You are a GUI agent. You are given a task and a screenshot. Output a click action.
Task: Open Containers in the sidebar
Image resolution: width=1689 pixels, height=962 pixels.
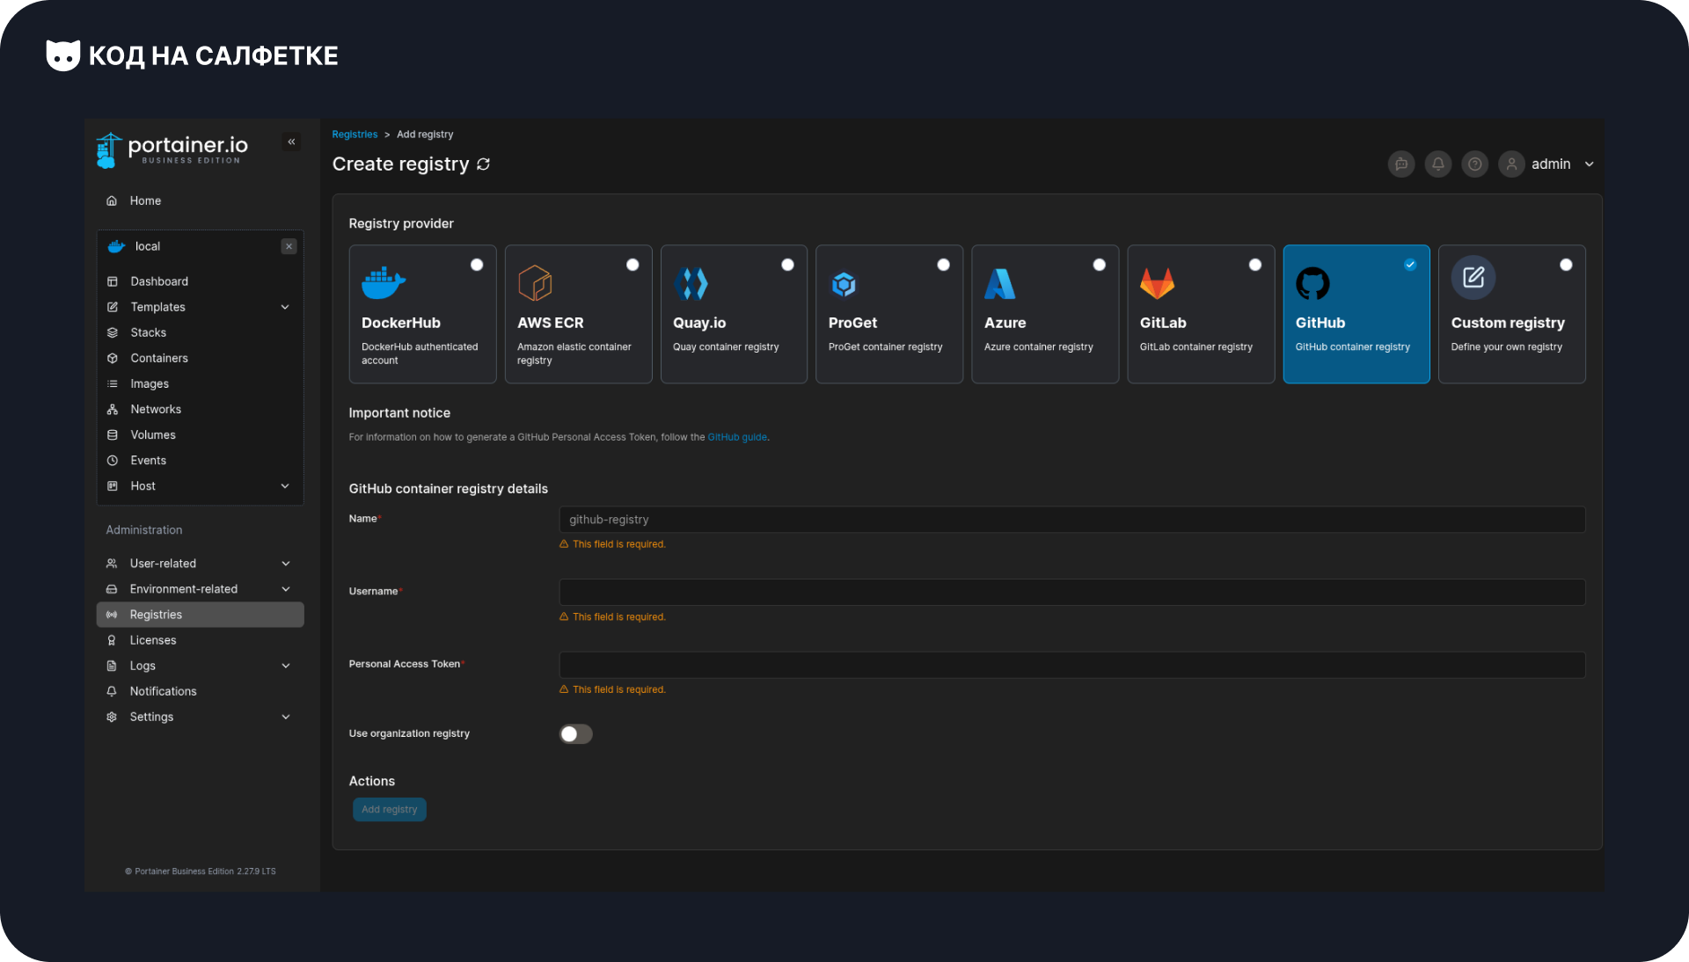200,358
